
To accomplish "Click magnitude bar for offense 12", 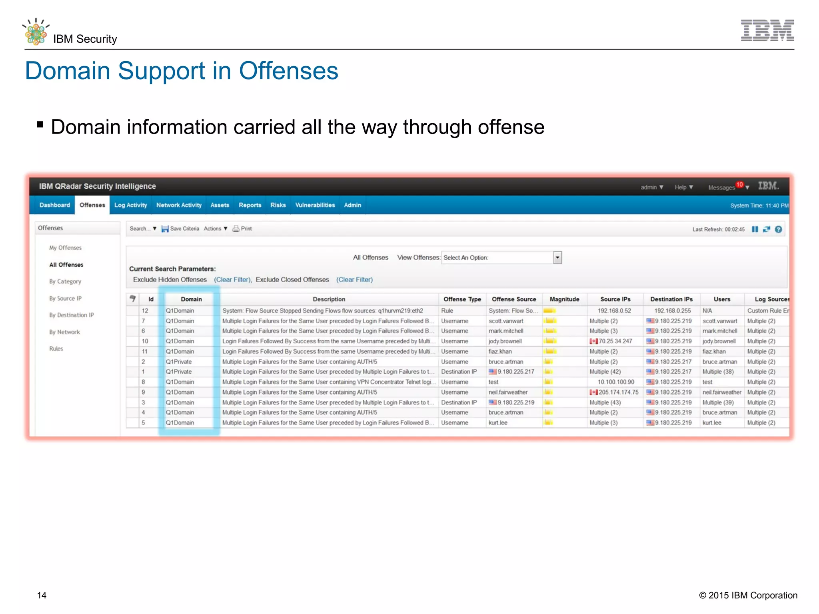I will [550, 311].
